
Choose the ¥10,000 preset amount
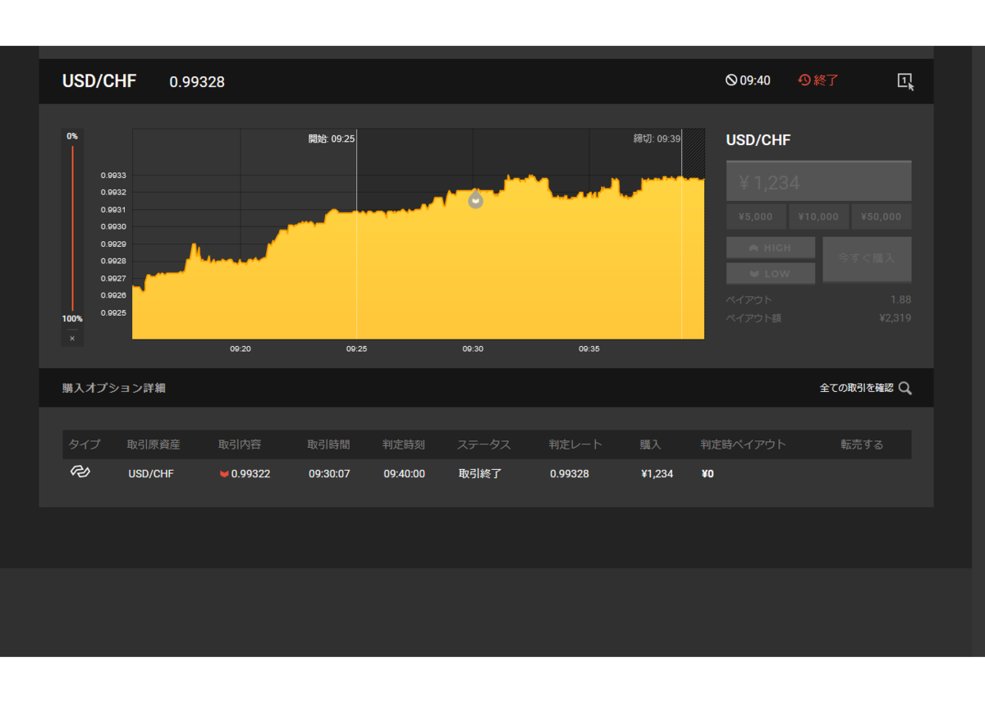click(818, 217)
